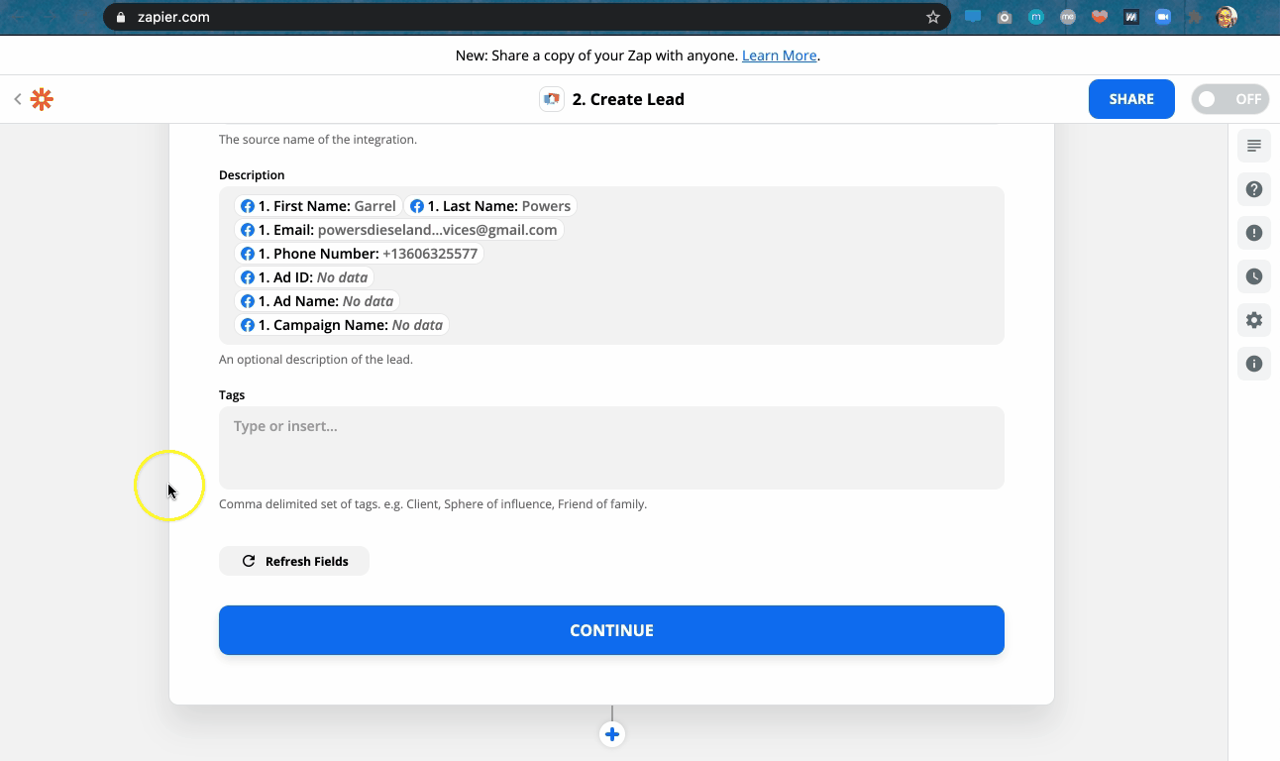The width and height of the screenshot is (1280, 761).
Task: Open the blue chat browser extension
Action: [x=973, y=17]
